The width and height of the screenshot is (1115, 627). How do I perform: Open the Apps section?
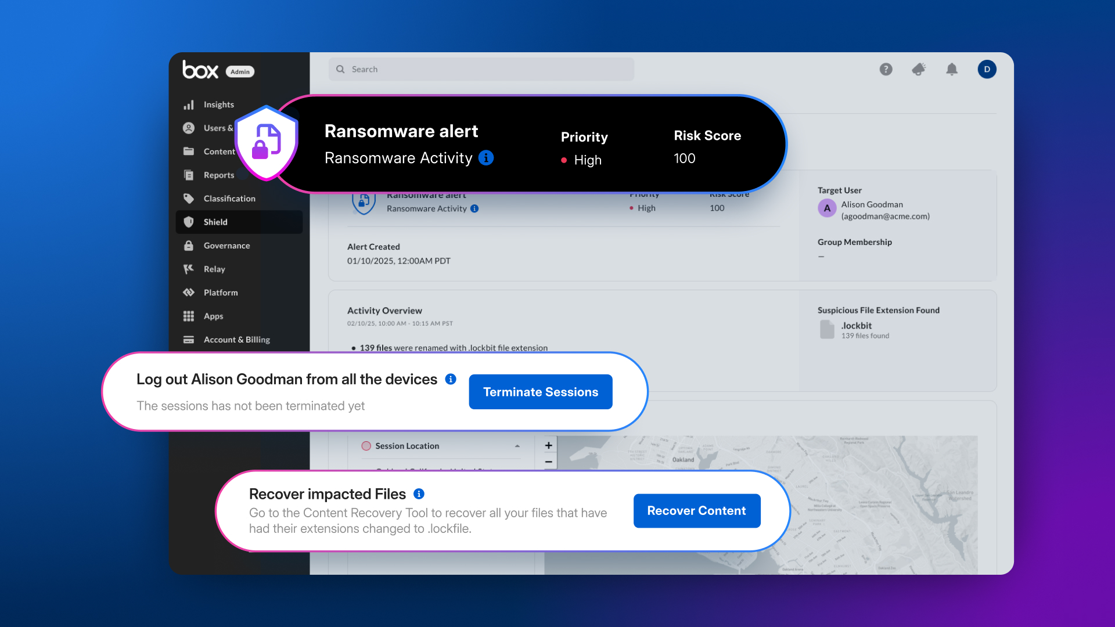(x=213, y=316)
